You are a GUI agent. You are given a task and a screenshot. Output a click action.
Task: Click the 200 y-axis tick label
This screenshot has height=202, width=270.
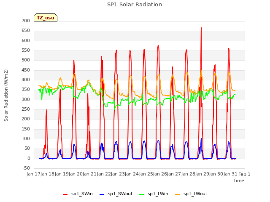click(x=26, y=119)
